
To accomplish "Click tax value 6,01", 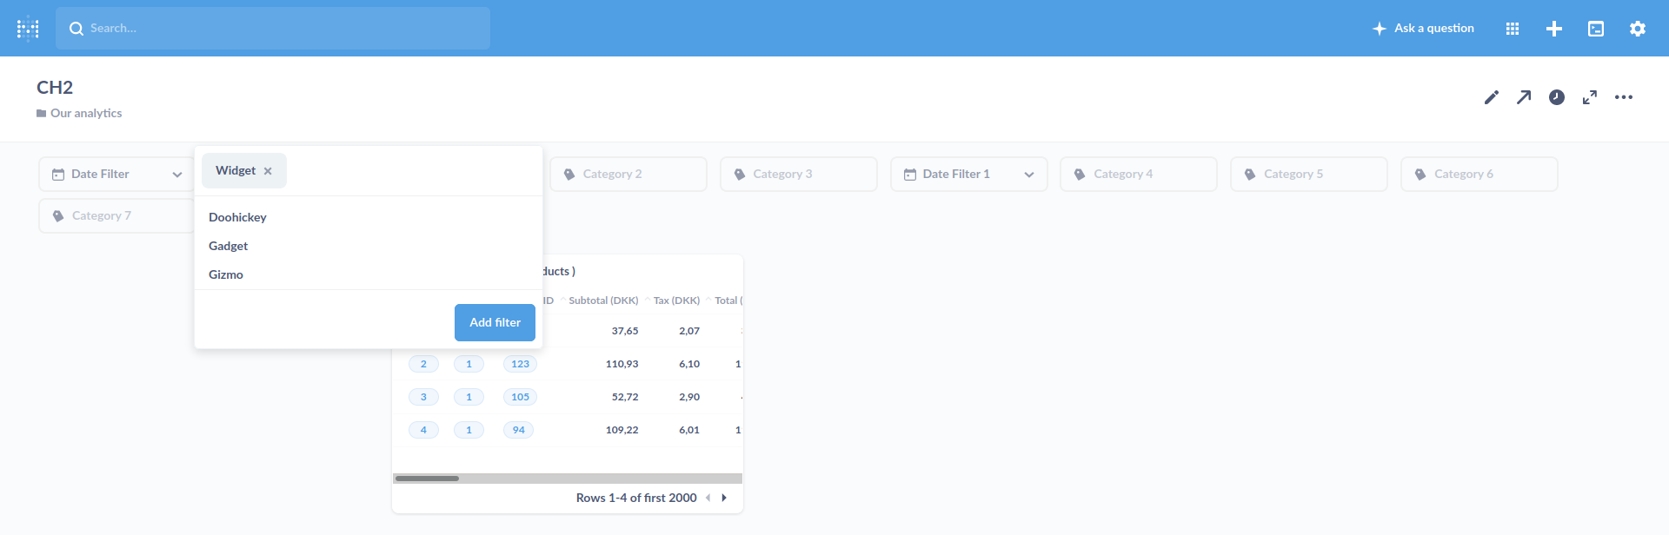I will click(689, 430).
